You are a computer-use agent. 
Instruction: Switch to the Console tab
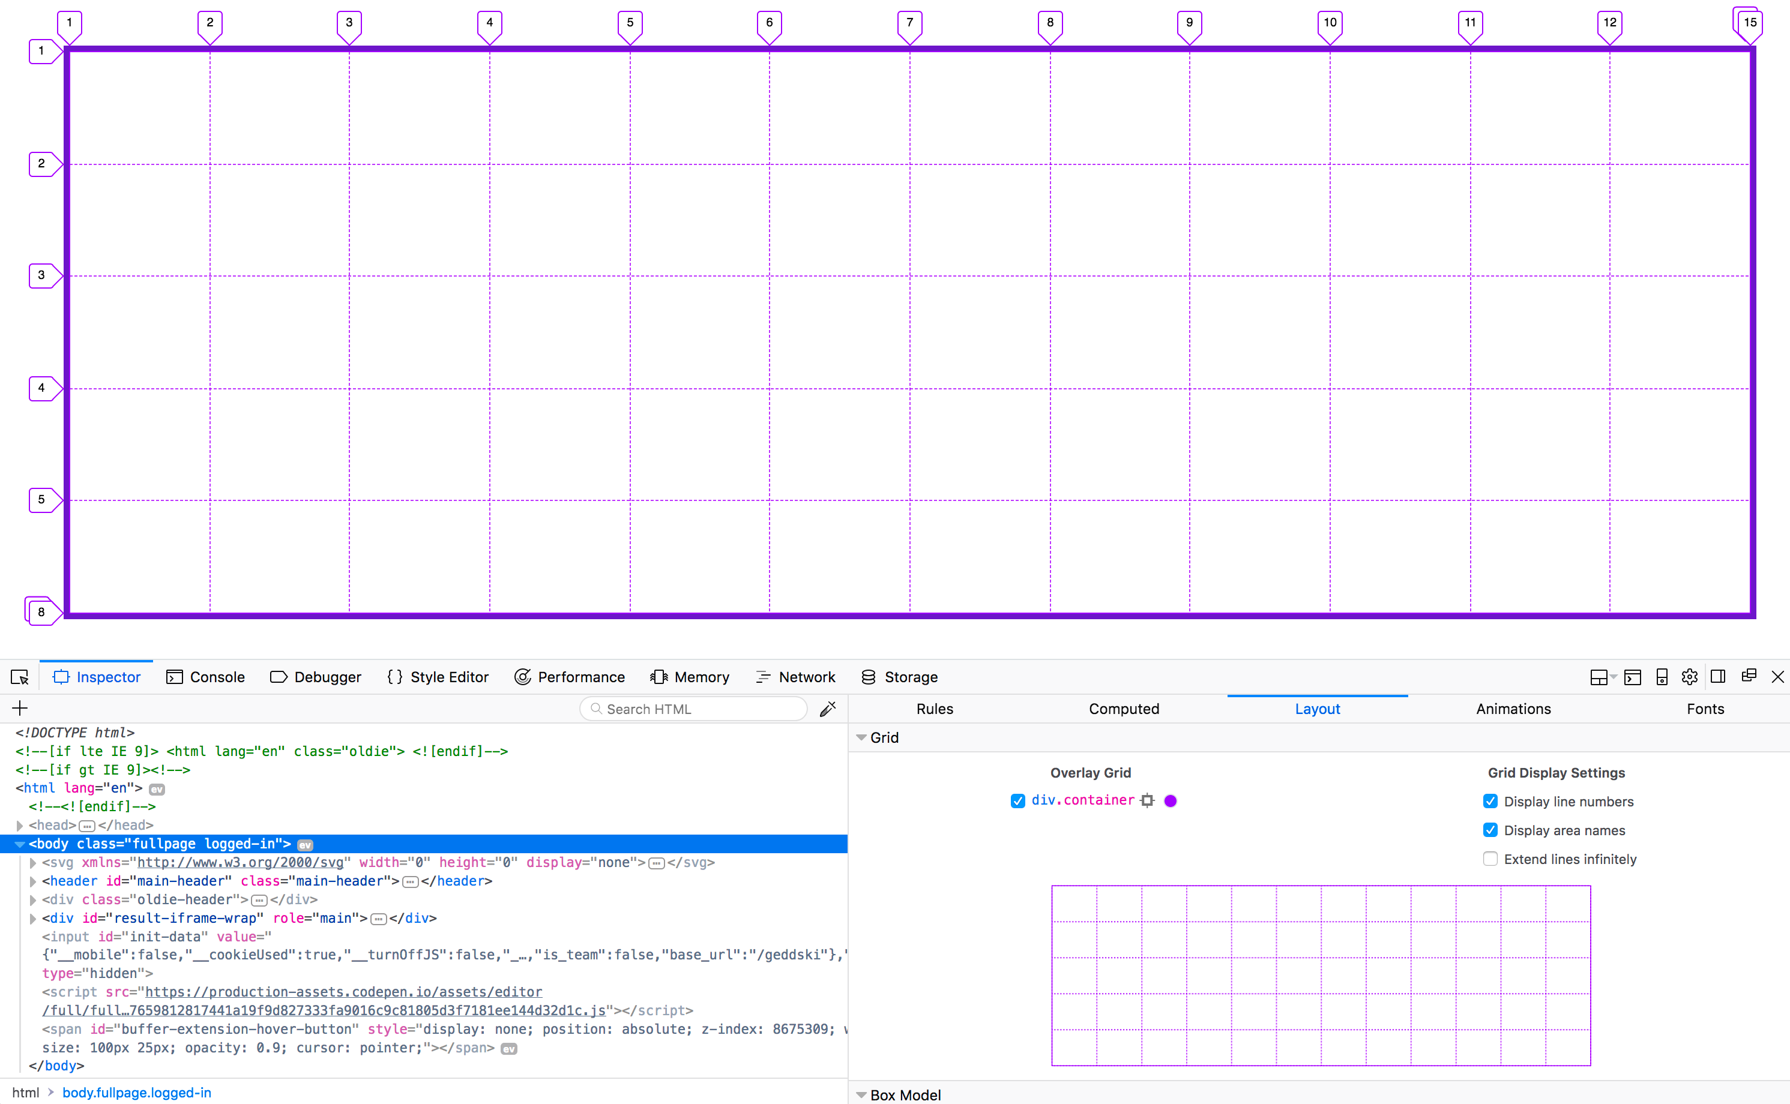click(x=206, y=677)
